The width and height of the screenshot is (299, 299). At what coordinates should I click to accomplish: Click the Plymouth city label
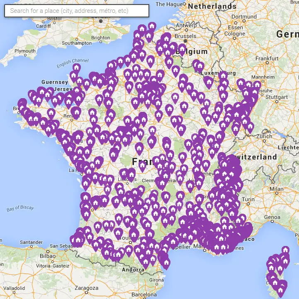tap(25, 51)
